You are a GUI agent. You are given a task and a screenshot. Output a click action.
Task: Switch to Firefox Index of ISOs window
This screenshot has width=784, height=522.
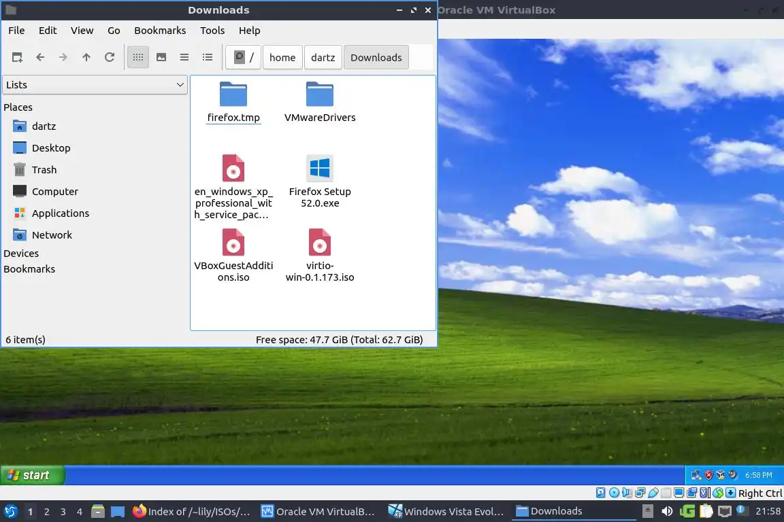click(x=191, y=512)
